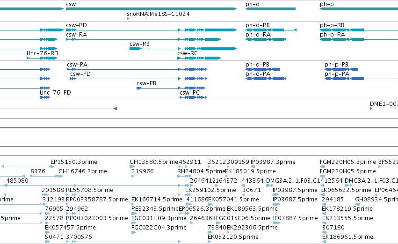Image resolution: width=398 pixels, height=244 pixels.
Task: Click the EK065622.5prime EST label
Action: (346, 190)
